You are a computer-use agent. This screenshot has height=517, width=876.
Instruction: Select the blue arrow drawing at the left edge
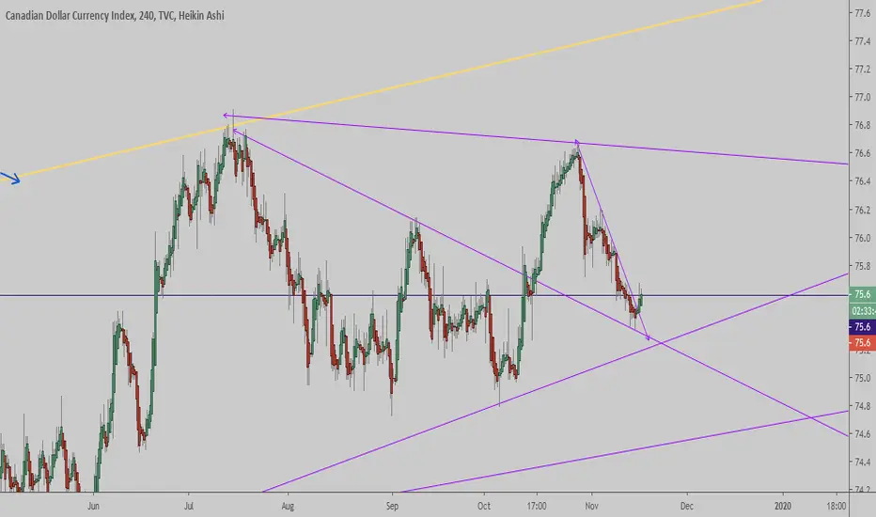tap(10, 179)
